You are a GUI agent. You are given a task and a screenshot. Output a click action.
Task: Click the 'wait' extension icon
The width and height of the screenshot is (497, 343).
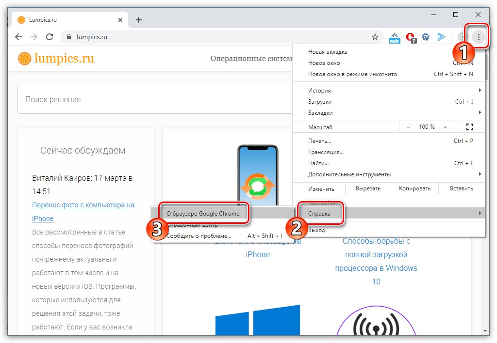[x=394, y=38]
